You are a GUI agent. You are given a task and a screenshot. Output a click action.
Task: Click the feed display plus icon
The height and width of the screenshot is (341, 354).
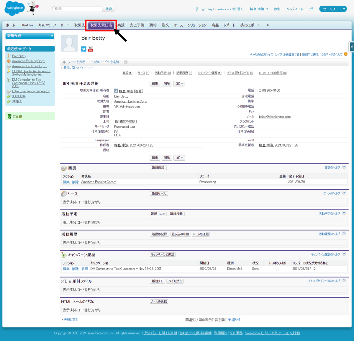[64, 62]
